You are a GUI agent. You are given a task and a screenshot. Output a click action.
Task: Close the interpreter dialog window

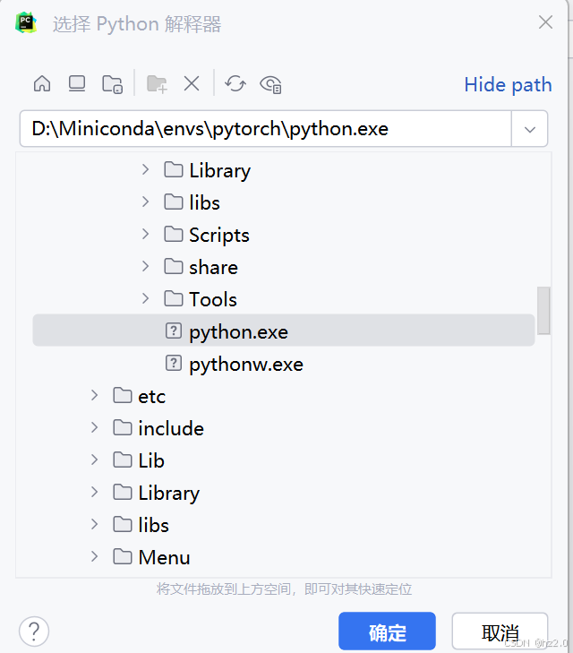point(545,22)
